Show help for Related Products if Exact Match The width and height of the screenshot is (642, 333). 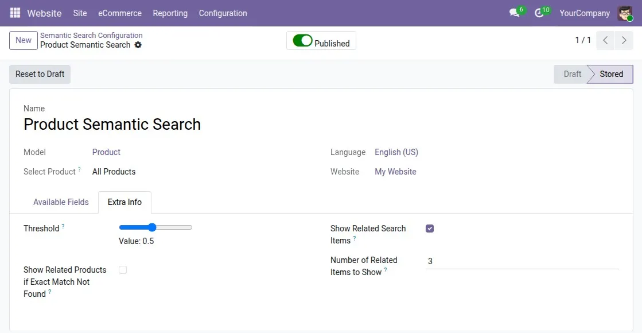(x=49, y=292)
